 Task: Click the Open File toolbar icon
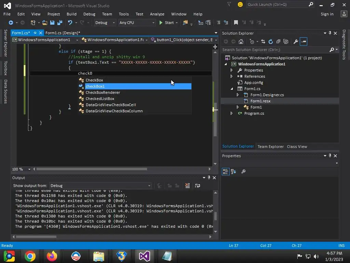click(45, 23)
